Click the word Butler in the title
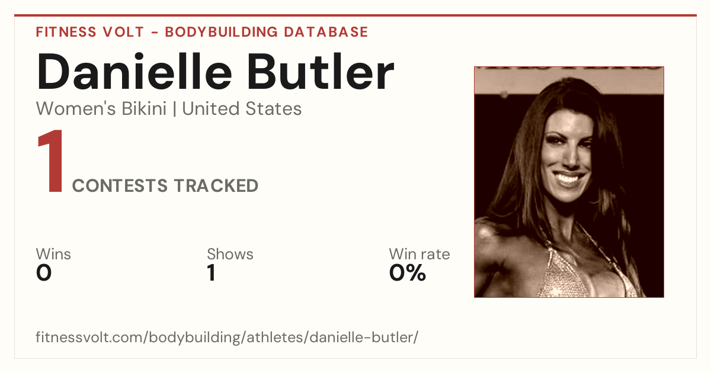Image resolution: width=711 pixels, height=373 pixels. [321, 72]
